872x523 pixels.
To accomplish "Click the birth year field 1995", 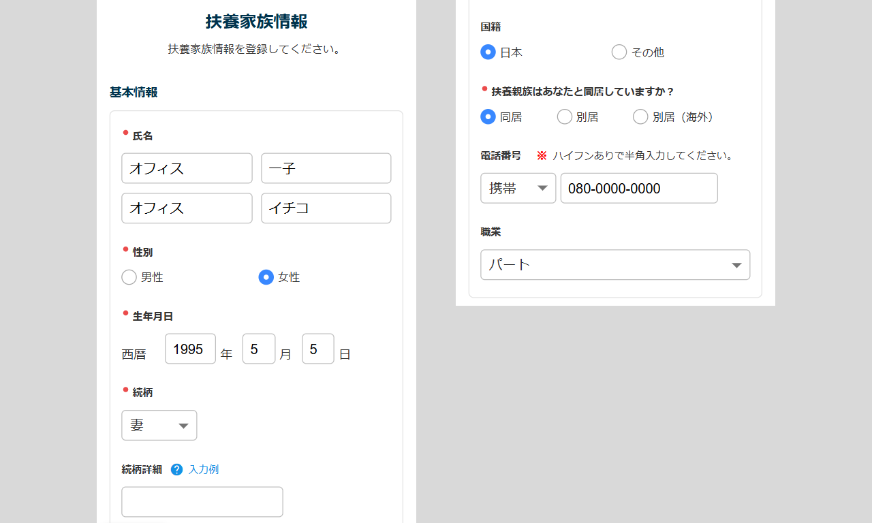I will point(191,349).
